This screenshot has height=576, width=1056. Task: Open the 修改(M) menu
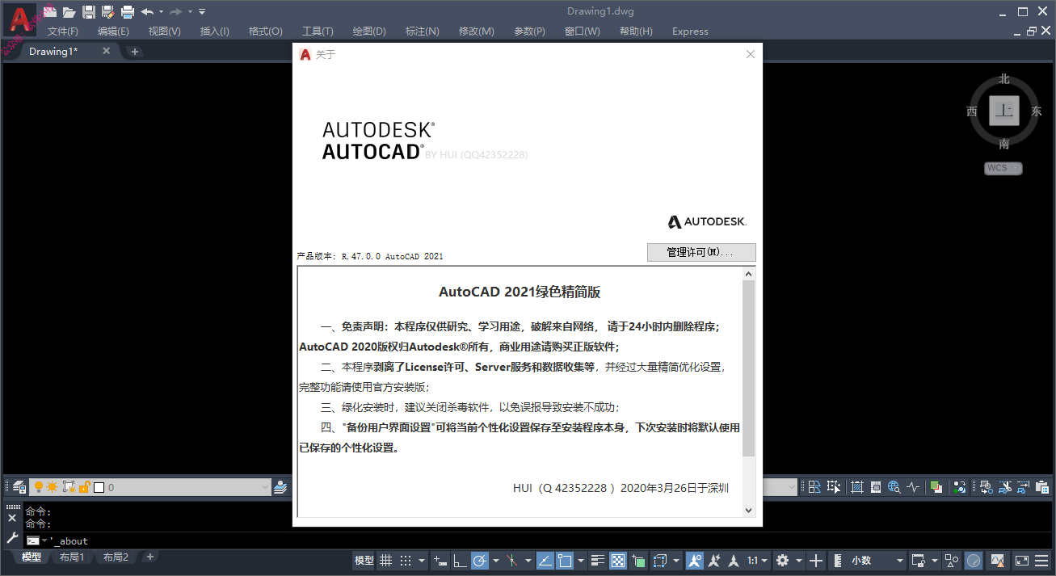pyautogui.click(x=477, y=32)
